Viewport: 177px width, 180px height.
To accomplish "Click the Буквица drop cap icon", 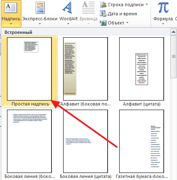I will point(88,7).
